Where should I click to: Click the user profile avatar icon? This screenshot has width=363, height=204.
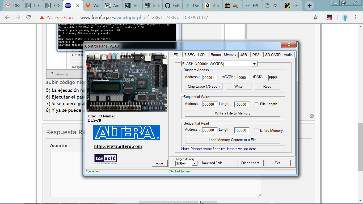[x=345, y=18]
